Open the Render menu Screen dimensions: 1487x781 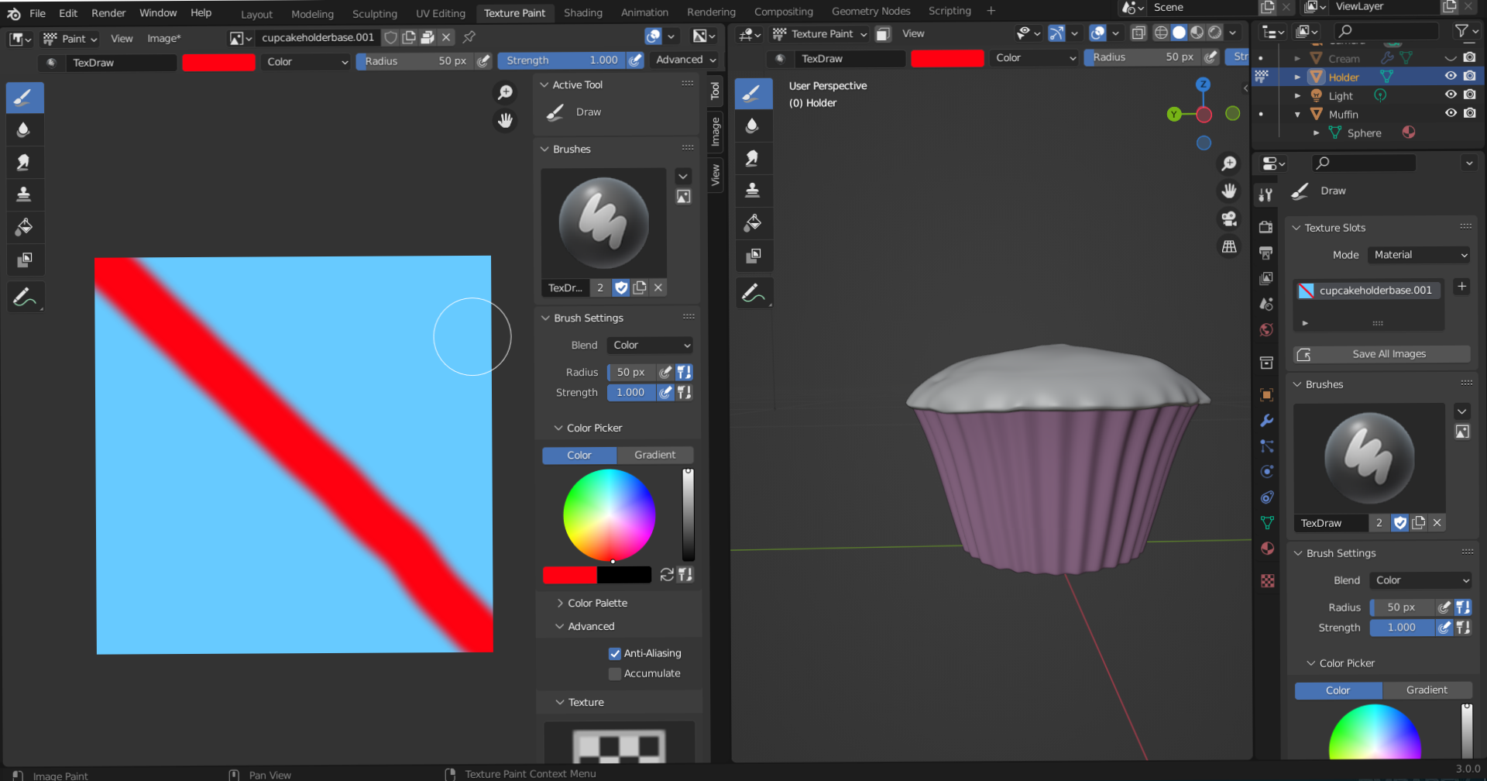108,13
